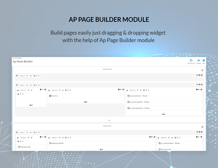Toggle active checkmark of second DISPLAYNAV2 group

coord(31,85)
